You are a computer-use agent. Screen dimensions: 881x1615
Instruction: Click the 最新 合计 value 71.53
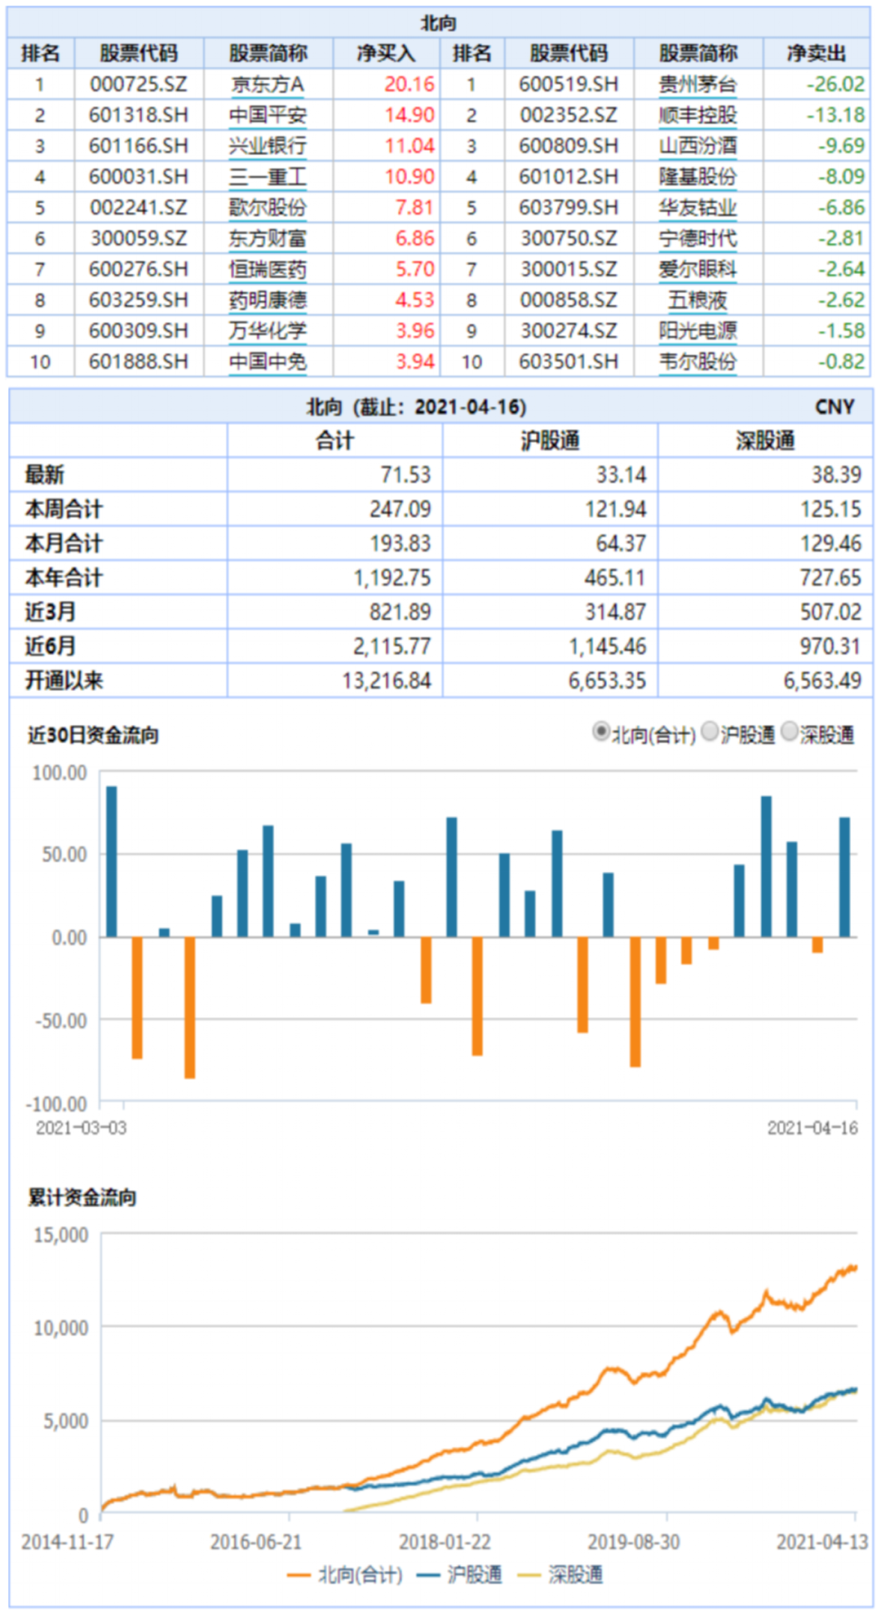405,475
